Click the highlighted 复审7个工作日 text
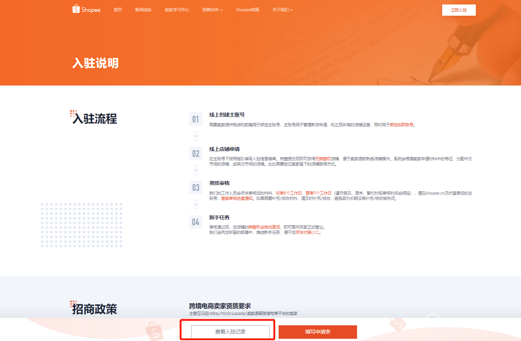The image size is (521, 341). (x=318, y=193)
